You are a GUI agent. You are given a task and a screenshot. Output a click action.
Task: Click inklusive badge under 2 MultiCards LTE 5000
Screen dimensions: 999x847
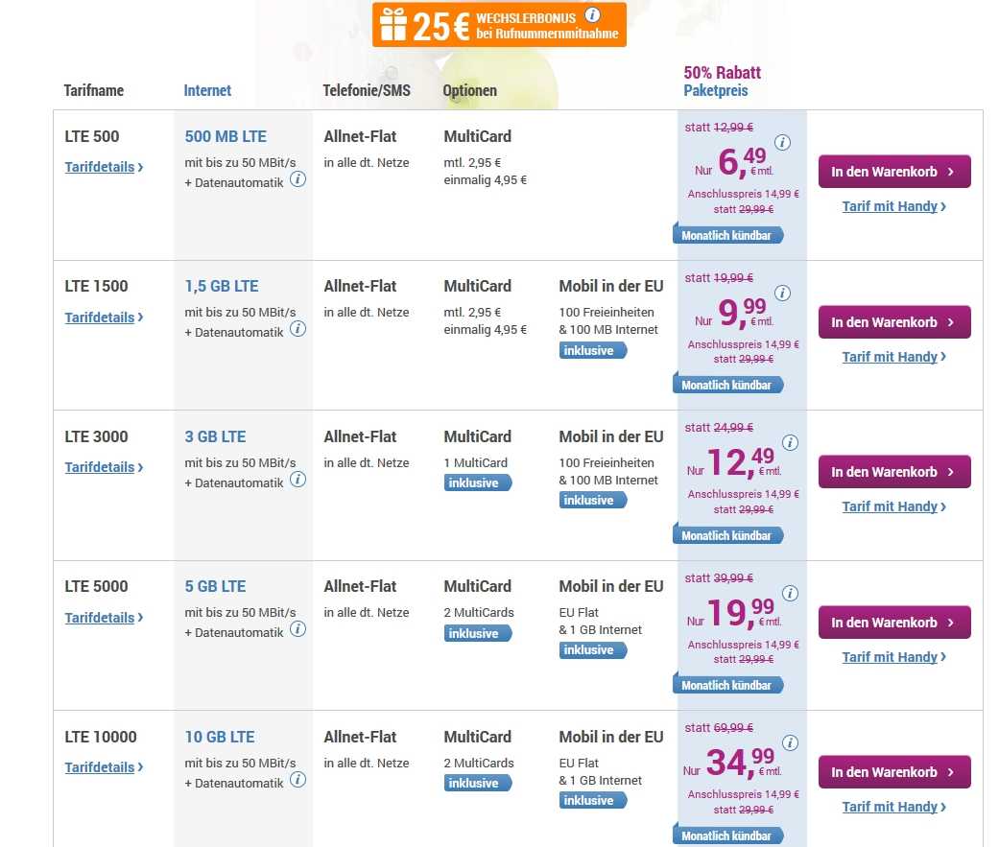[476, 633]
